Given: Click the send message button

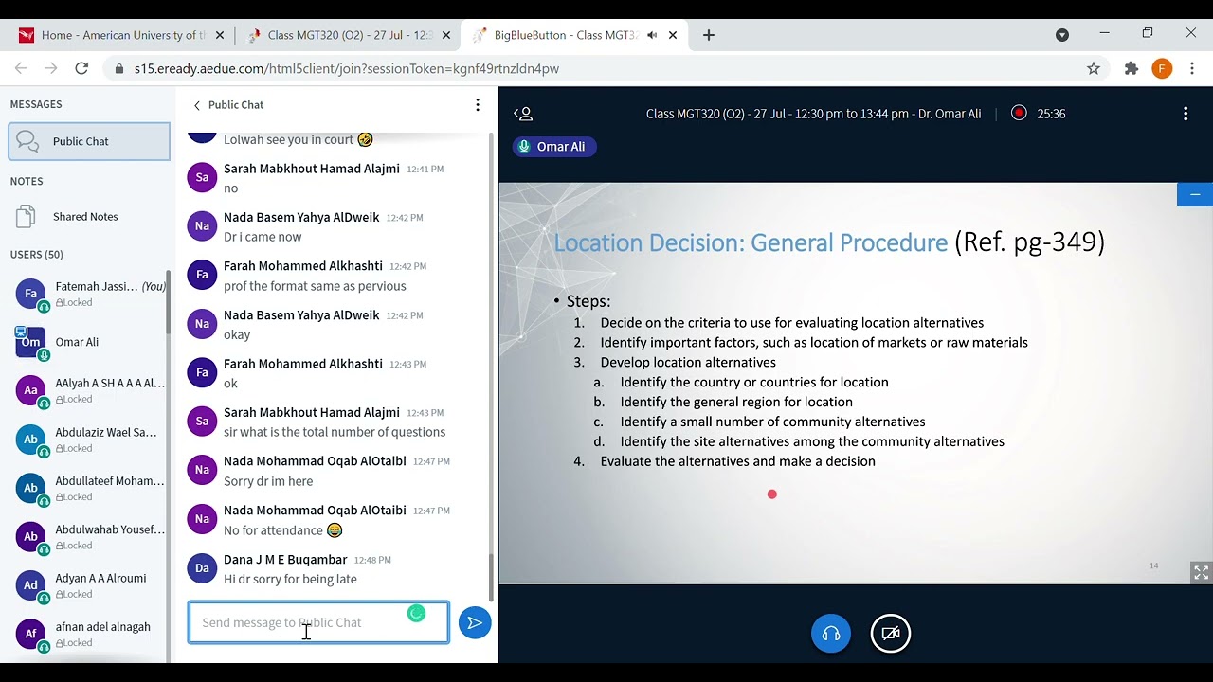Looking at the screenshot, I should point(475,622).
